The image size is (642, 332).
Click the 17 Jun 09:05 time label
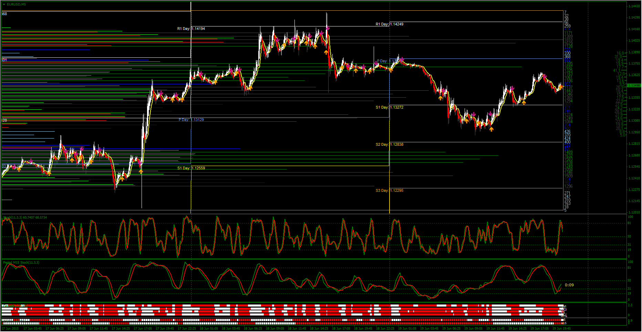[x=76, y=329]
